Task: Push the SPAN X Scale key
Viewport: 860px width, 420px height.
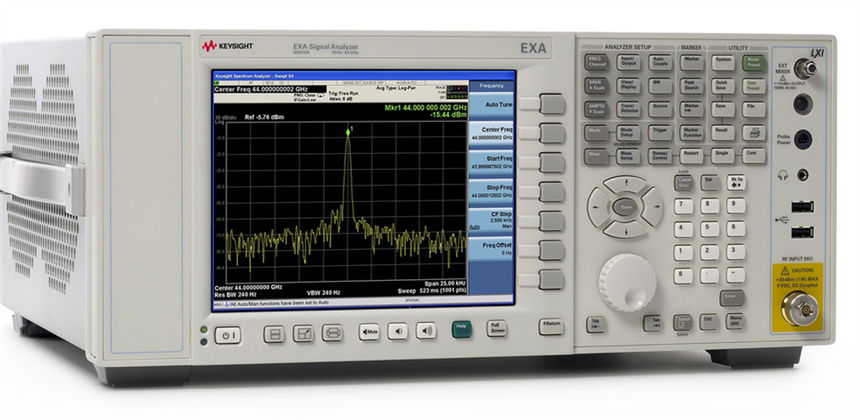Action: coord(596,86)
